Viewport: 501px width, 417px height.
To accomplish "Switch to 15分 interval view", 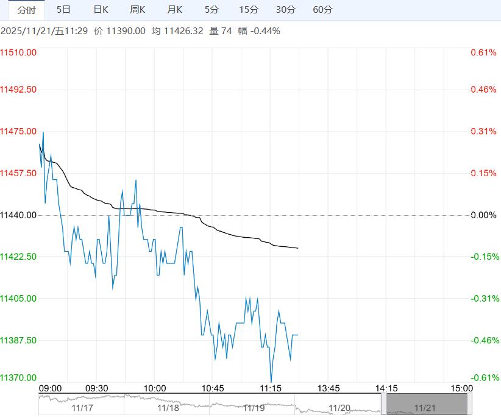I will (249, 10).
